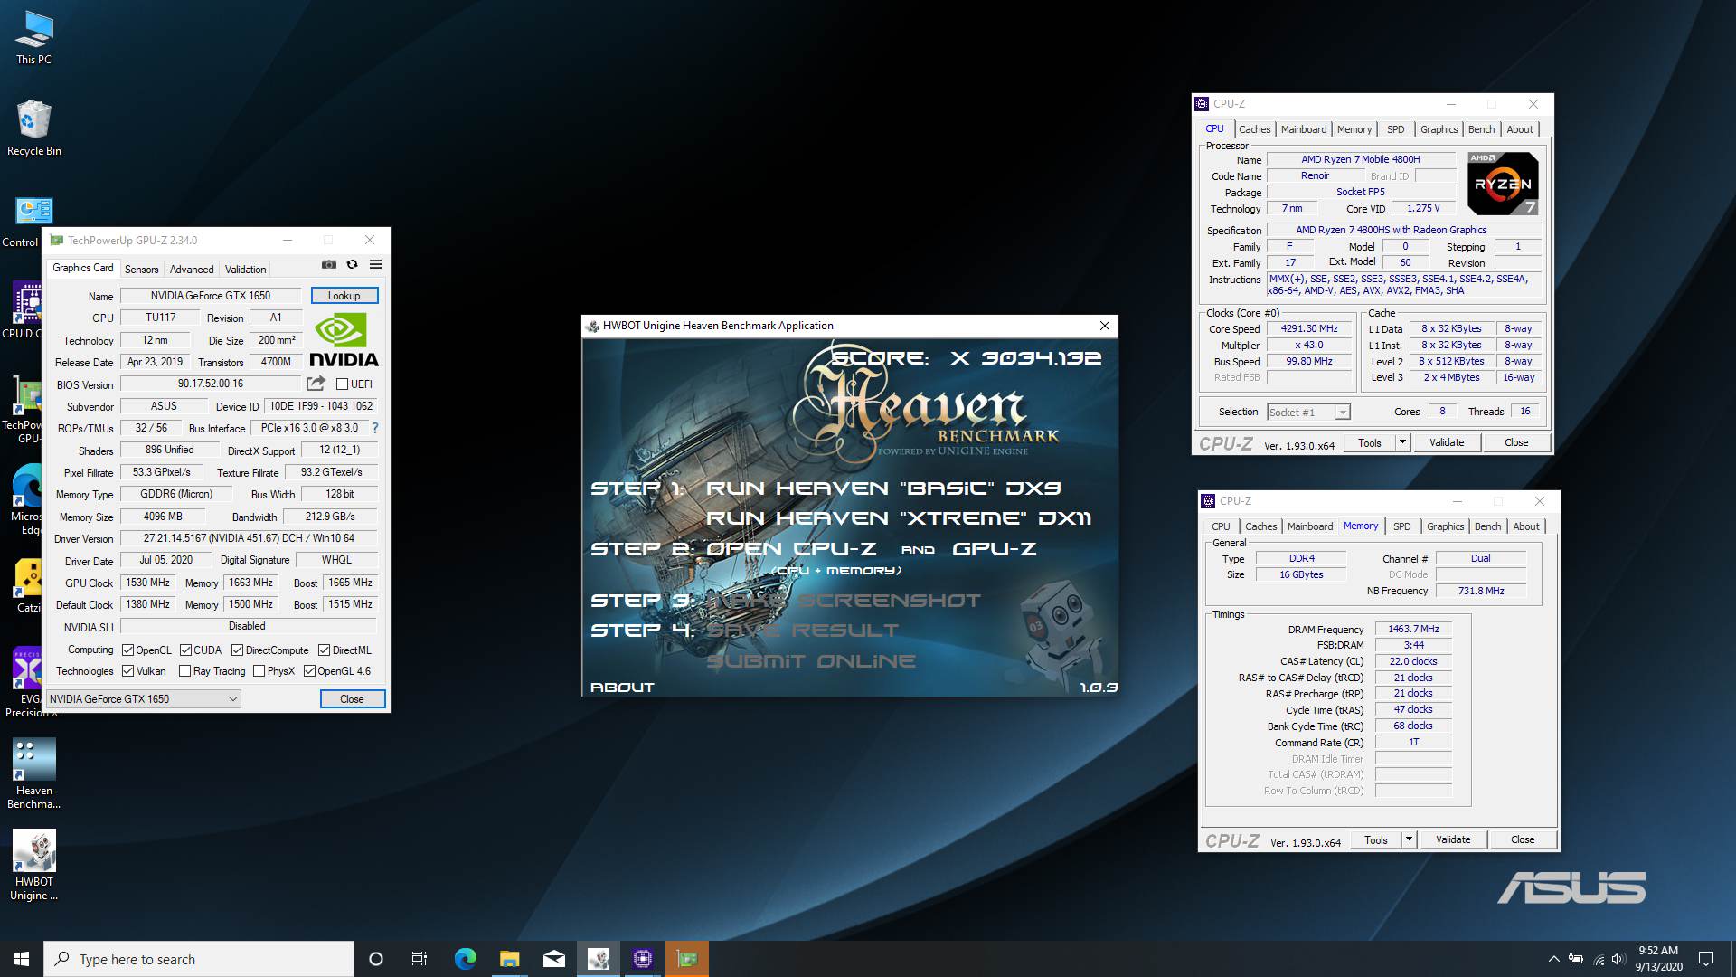Switch to the Sensors tab in GPU-Z

(141, 270)
